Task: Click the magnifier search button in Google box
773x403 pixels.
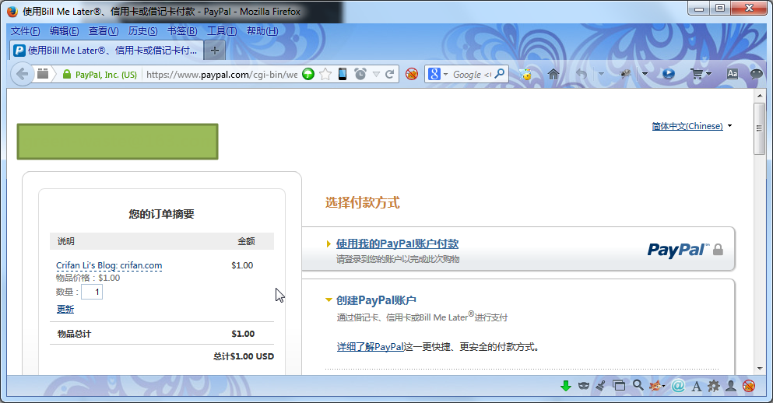Action: click(500, 74)
